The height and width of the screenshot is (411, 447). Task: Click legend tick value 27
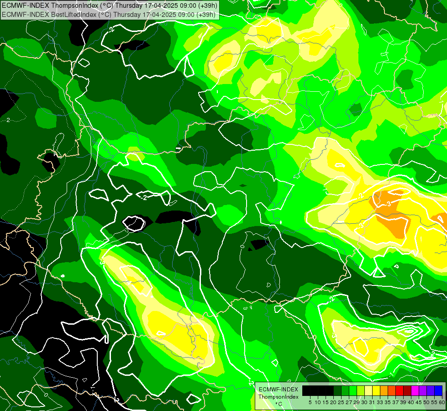[x=349, y=402]
